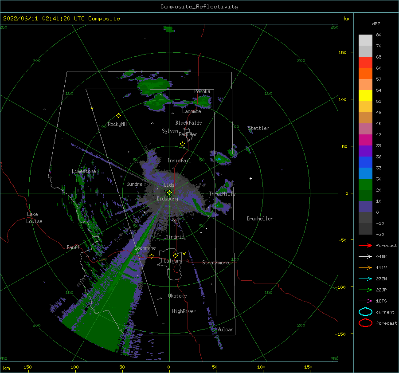Click the dBZ legend heading
The height and width of the screenshot is (373, 399).
pos(376,24)
